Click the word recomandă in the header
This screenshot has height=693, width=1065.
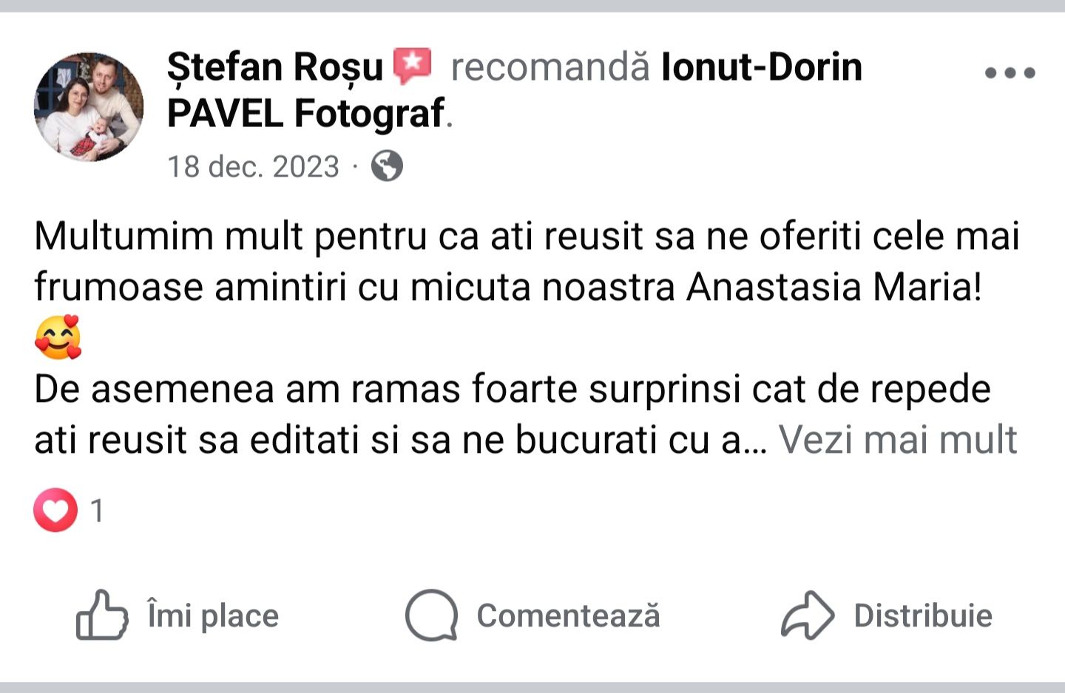coord(550,67)
